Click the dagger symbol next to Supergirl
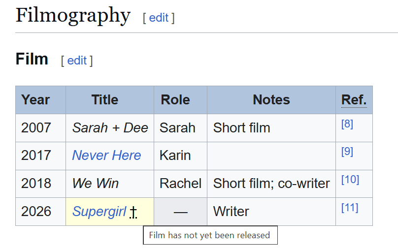Screen dimensions: 398x251 click(133, 212)
